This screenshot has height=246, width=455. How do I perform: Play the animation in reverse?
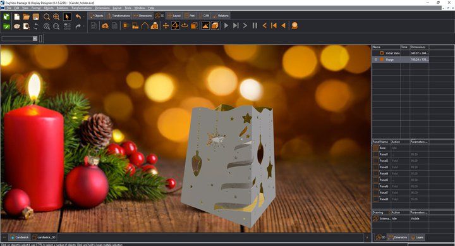284,26
